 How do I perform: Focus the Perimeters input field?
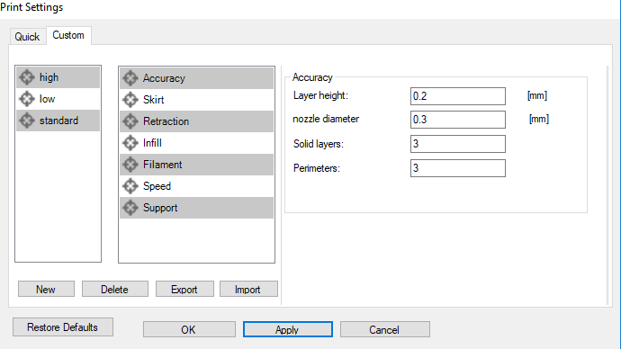(x=458, y=168)
